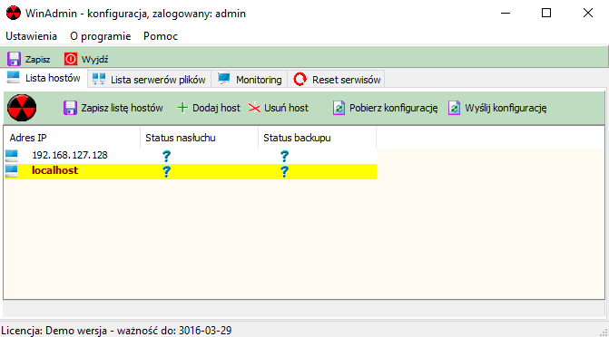The width and height of the screenshot is (609, 337).
Task: Click the Lista hostów tab computer icon
Action: [14, 77]
